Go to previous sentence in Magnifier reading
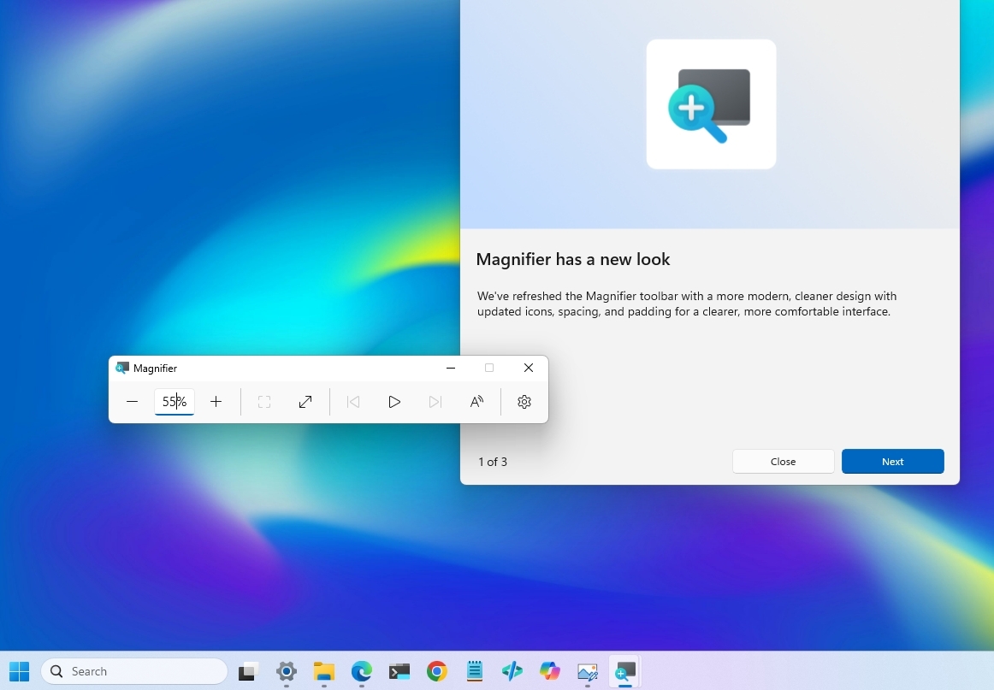994x690 pixels. (x=353, y=402)
